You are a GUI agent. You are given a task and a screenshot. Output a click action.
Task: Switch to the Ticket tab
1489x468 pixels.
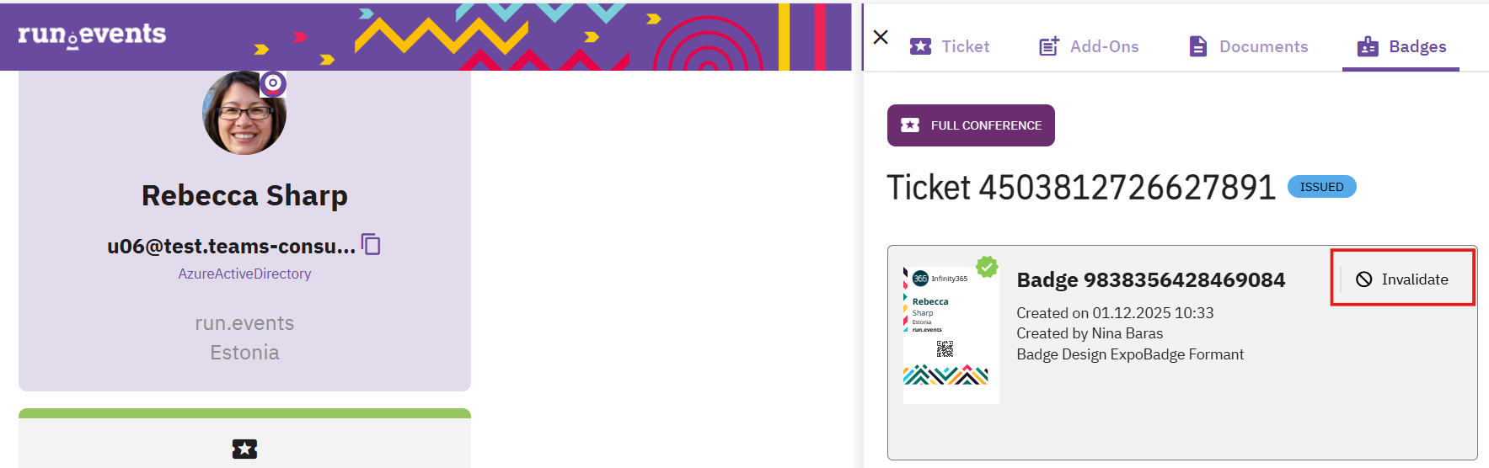(950, 46)
